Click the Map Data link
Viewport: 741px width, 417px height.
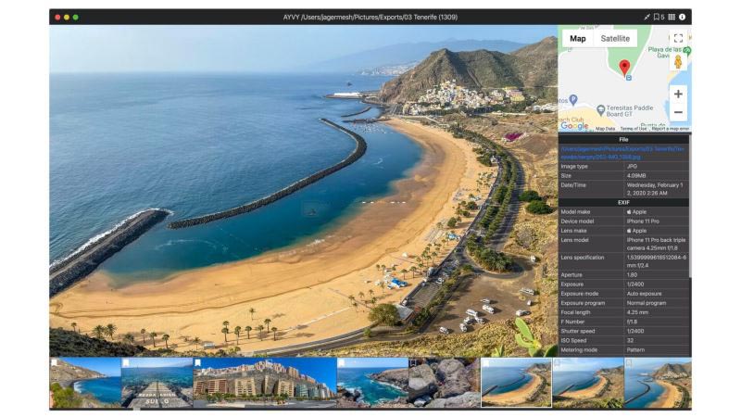tap(606, 129)
